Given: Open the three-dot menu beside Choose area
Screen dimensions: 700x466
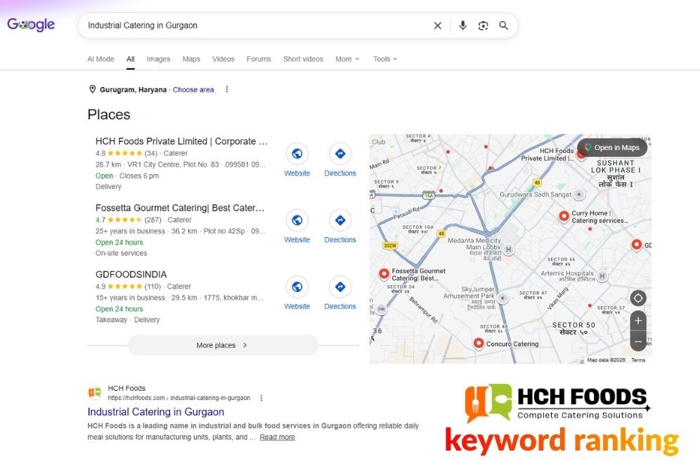Looking at the screenshot, I should click(x=227, y=89).
